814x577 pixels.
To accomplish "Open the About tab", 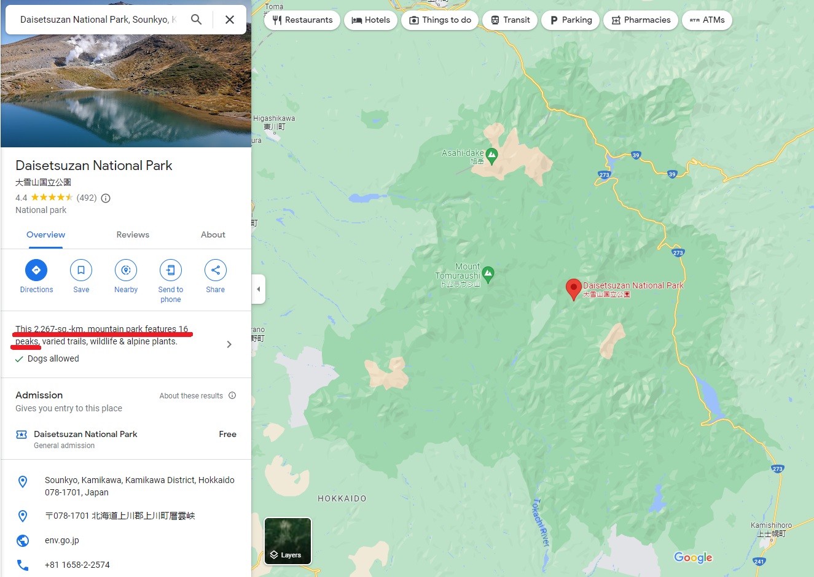I will pyautogui.click(x=213, y=234).
